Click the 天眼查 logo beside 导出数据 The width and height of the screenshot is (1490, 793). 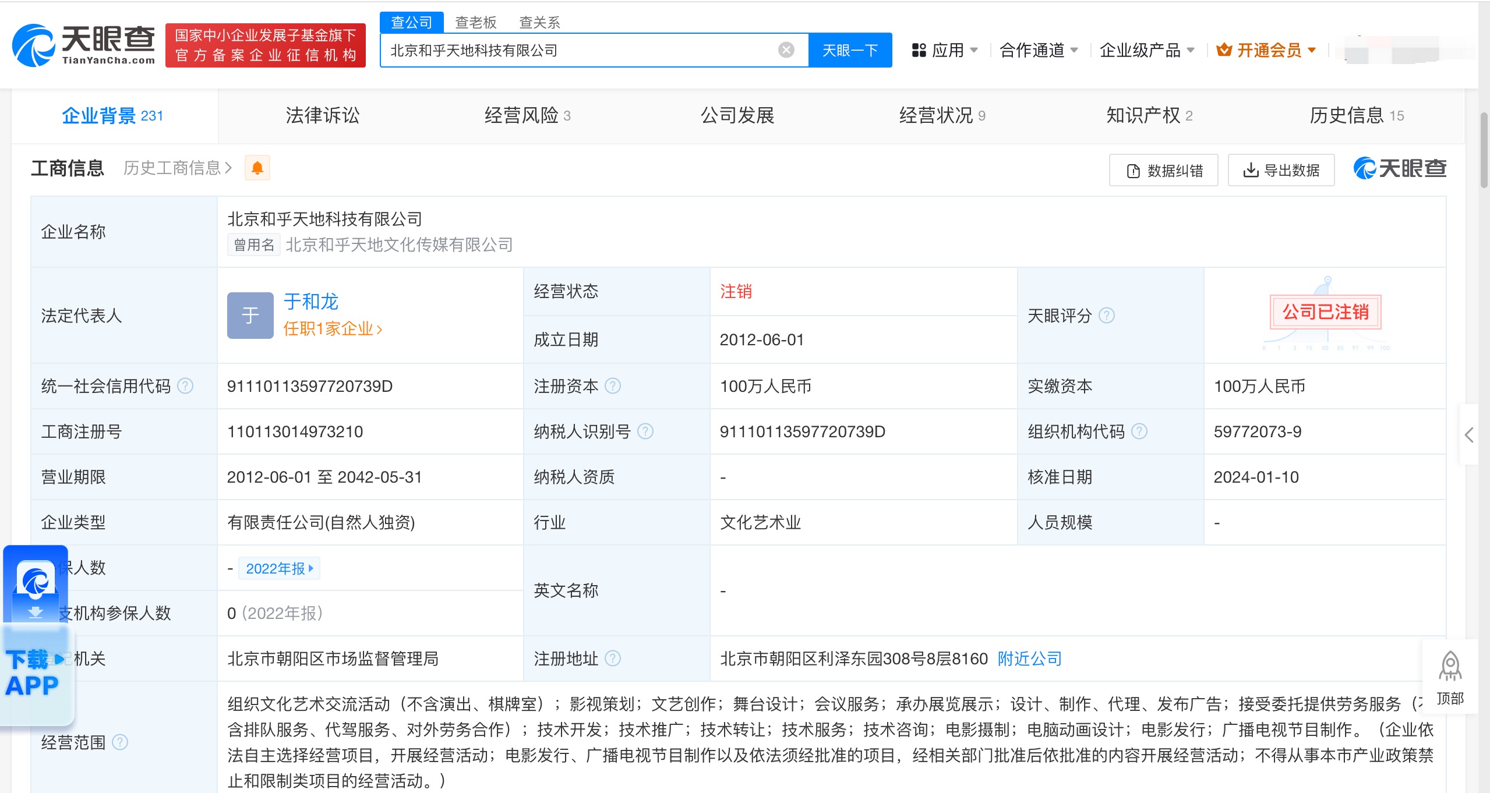coord(1400,169)
